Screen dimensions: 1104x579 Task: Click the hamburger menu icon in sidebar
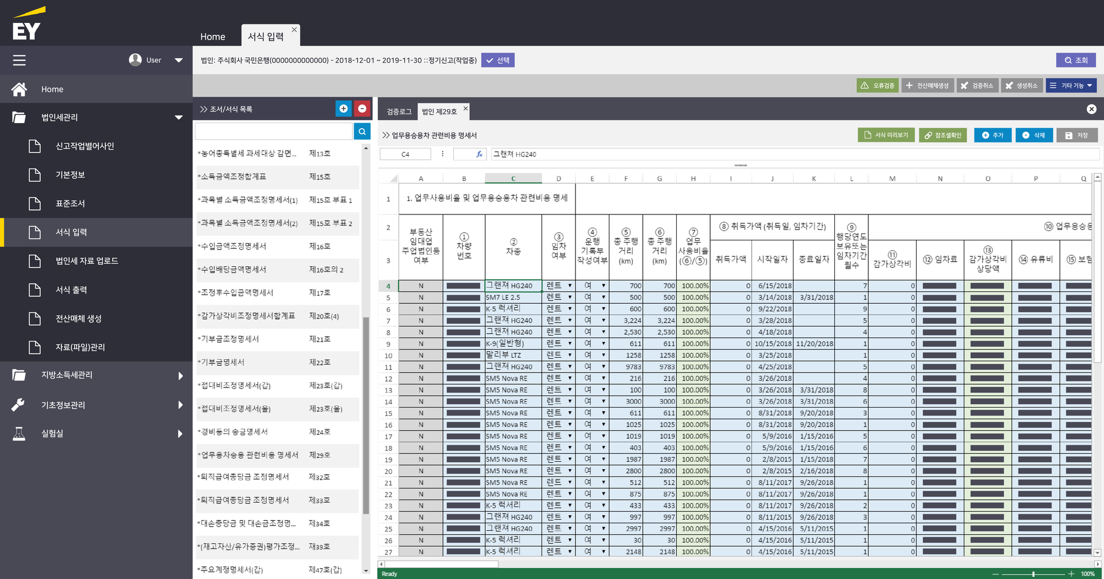[20, 60]
